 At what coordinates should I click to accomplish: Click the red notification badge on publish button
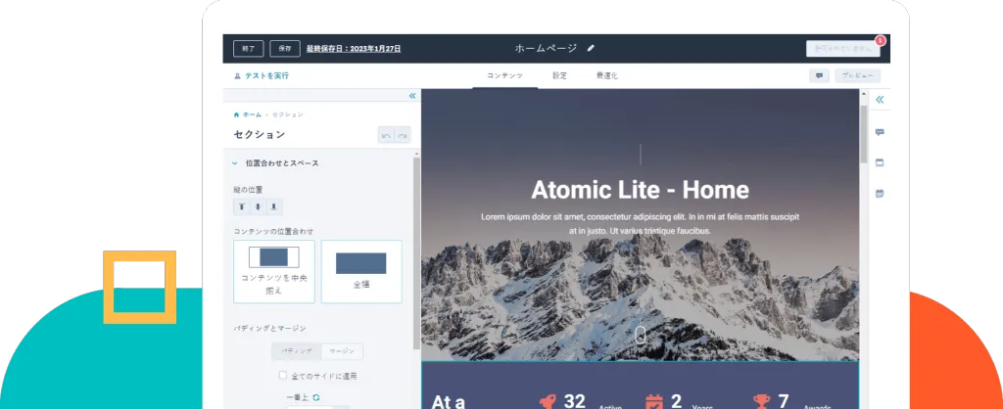coord(881,40)
